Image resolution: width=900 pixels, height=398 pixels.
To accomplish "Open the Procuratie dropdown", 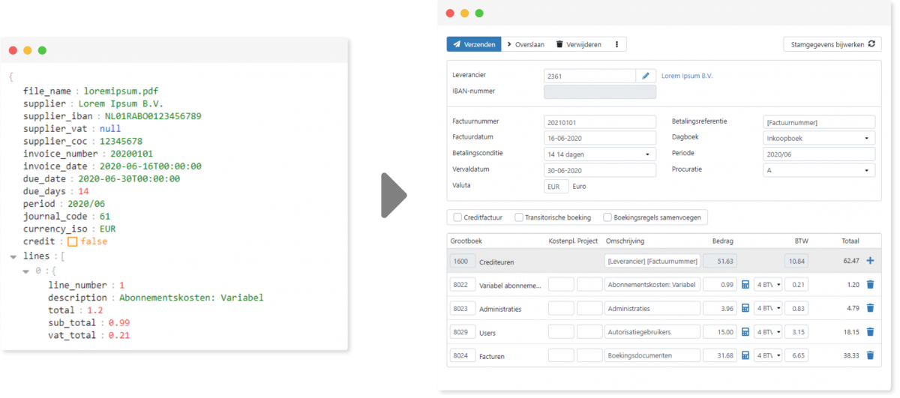I will [818, 170].
